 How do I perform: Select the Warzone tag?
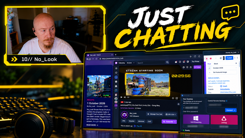(141, 121)
